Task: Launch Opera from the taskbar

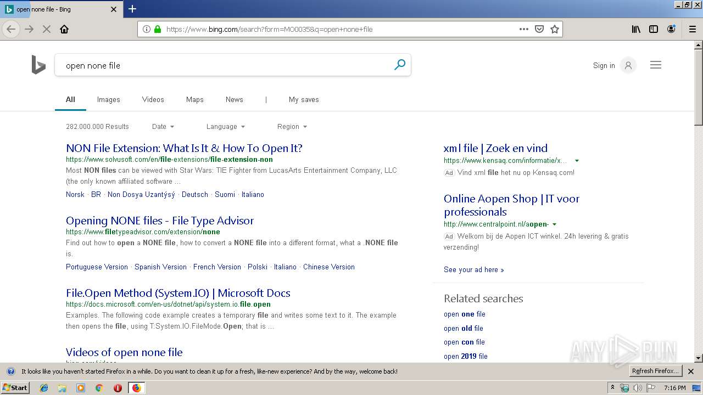Action: point(118,388)
